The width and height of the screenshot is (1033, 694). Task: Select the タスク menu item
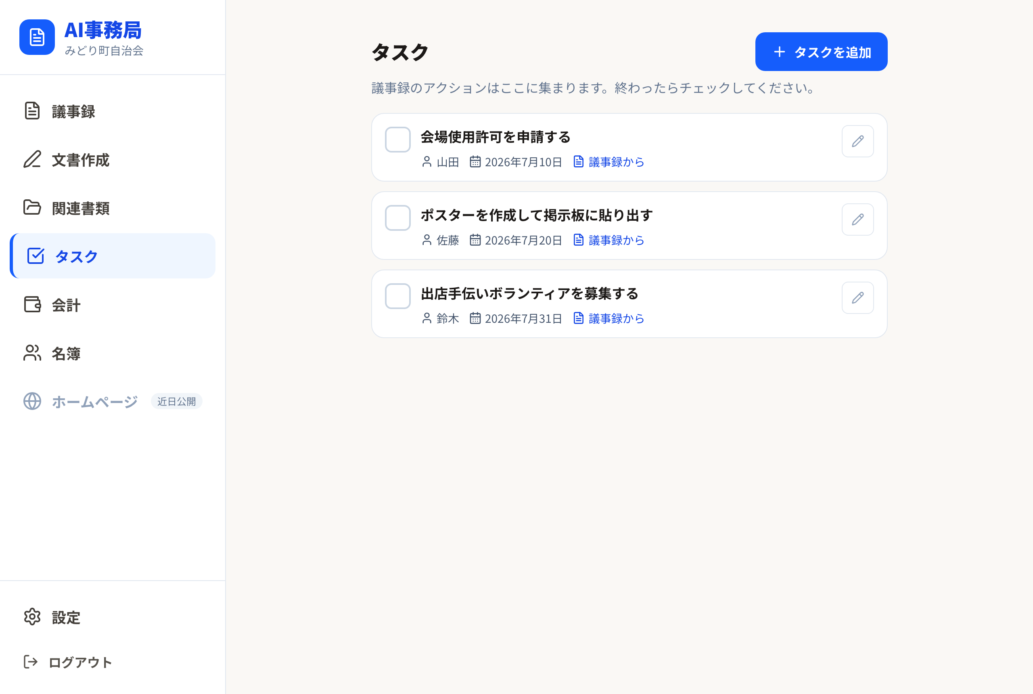(113, 256)
